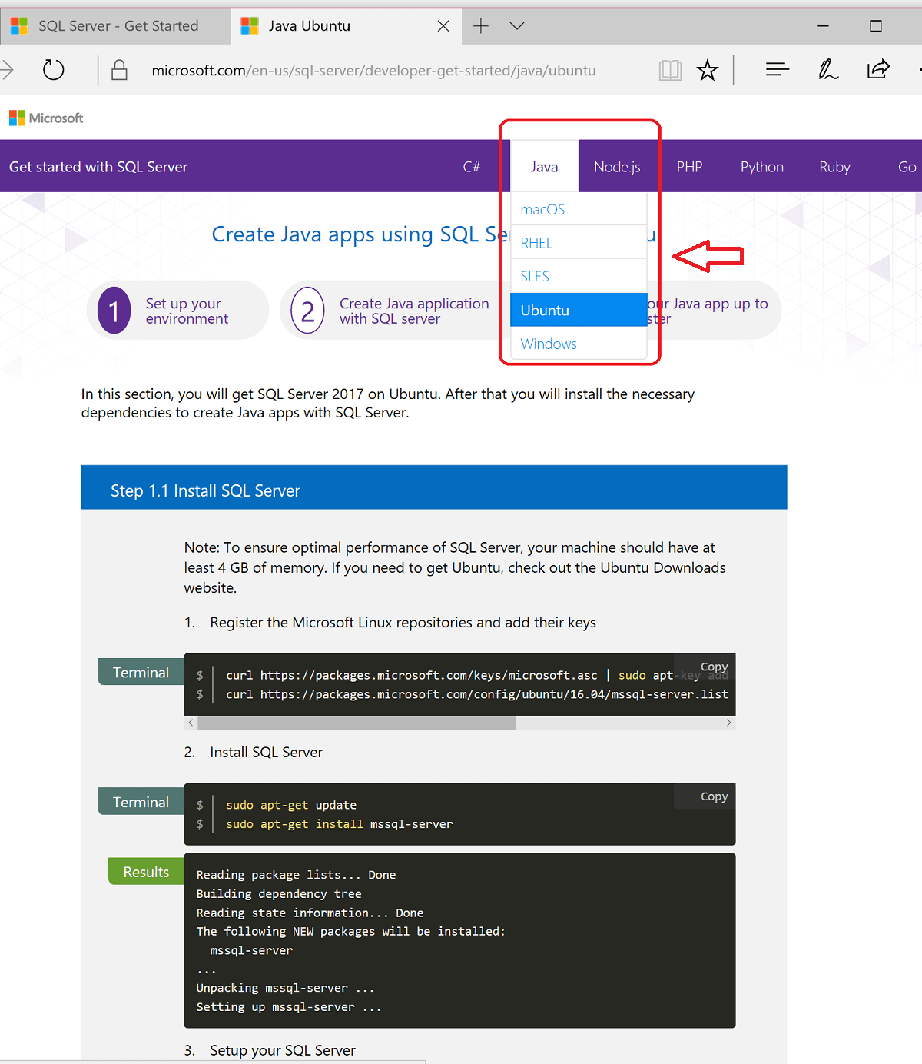922x1064 pixels.
Task: Copy the curl commands code block
Action: (x=714, y=667)
